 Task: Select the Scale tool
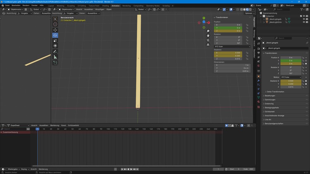(55, 41)
